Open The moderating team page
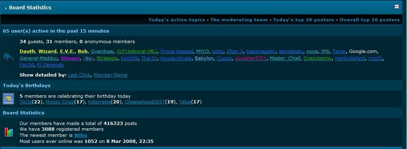 coord(239,20)
